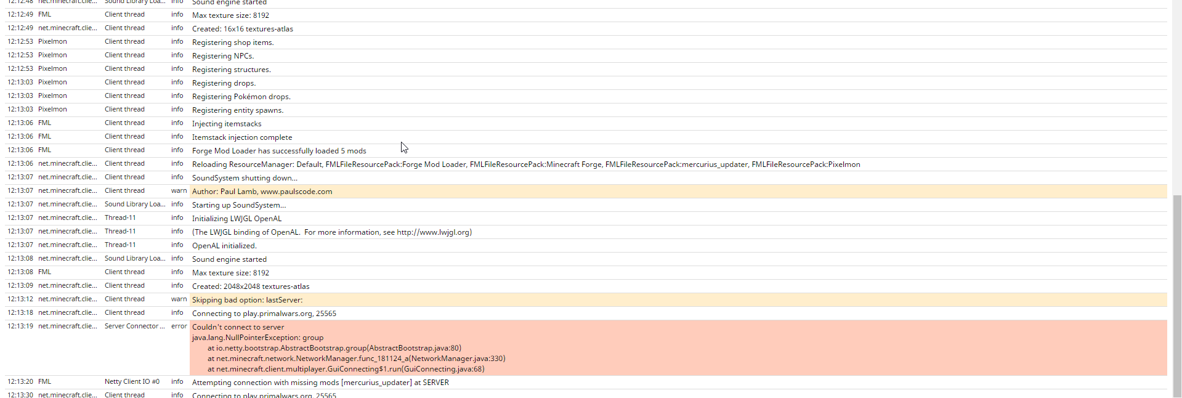Select the "Skipping bad option: lastServer" warning
The image size is (1182, 398).
tap(247, 300)
